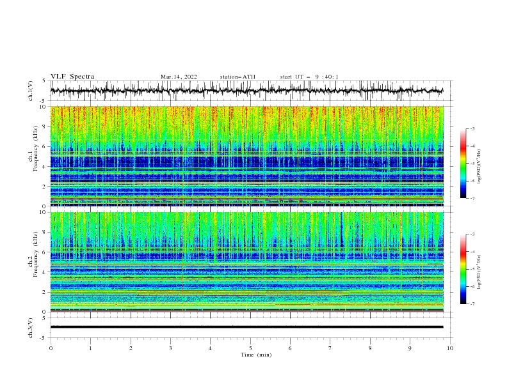The height and width of the screenshot is (391, 507).
Task: Click the 'start UT = 9:40:1' label
Action: (309, 77)
